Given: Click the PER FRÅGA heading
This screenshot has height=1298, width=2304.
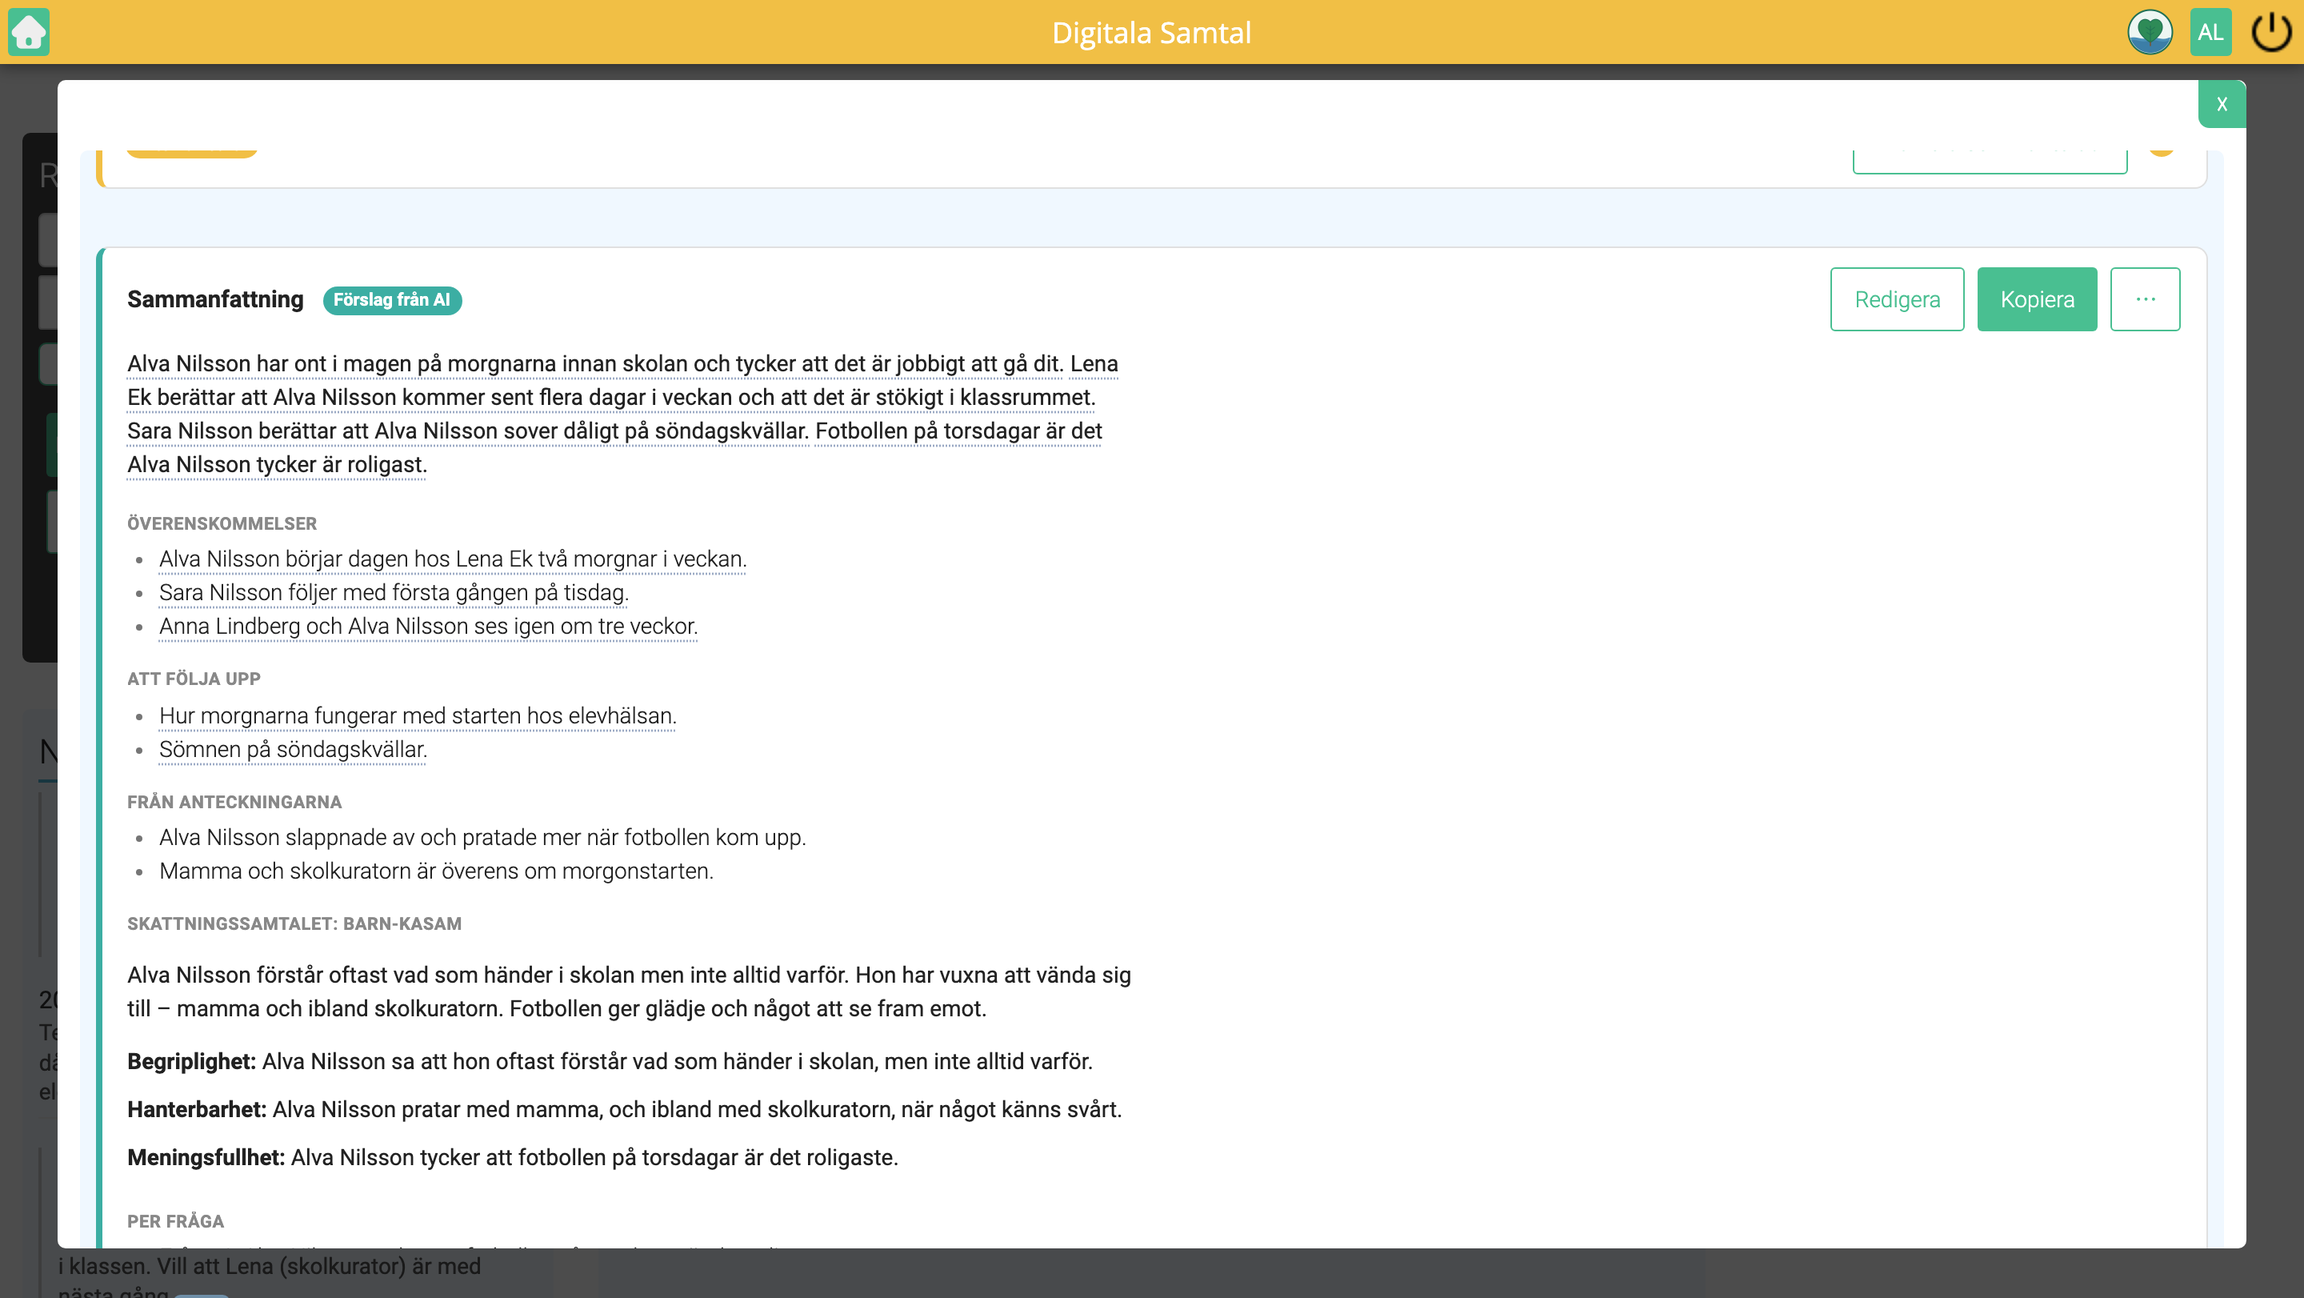Looking at the screenshot, I should [x=175, y=1221].
